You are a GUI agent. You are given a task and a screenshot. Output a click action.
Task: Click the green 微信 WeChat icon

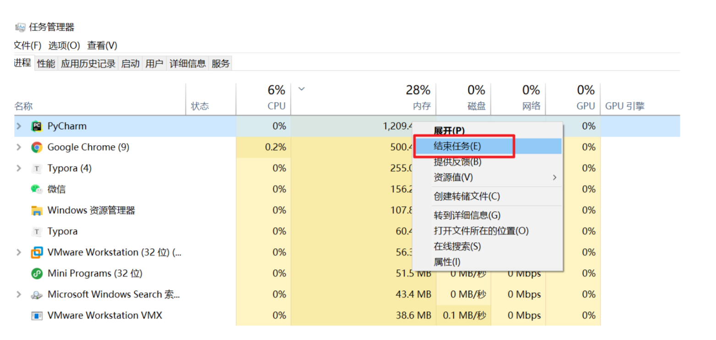(37, 189)
